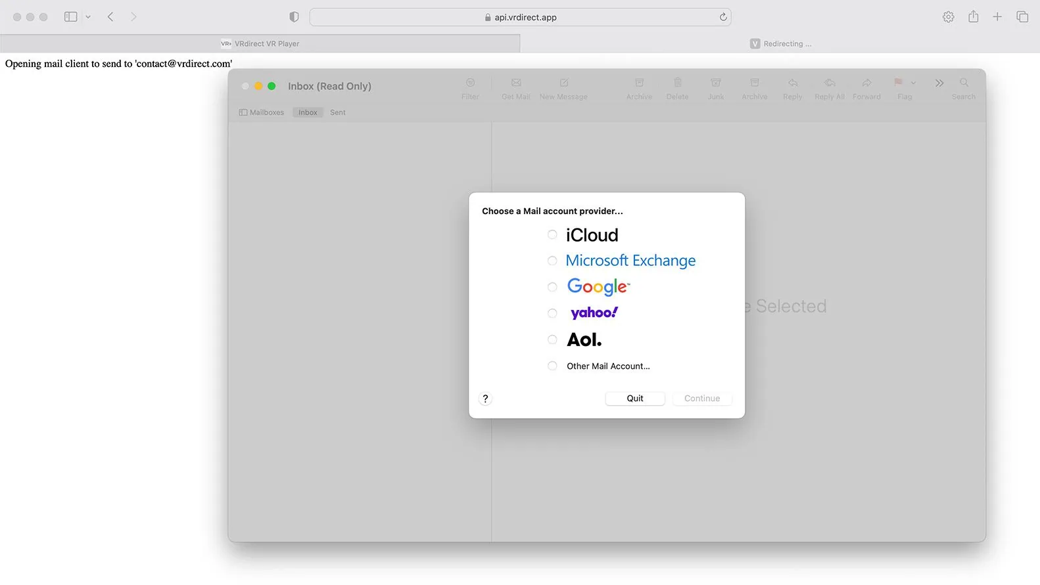1040x585 pixels.
Task: Click the Reply All icon
Action: (x=830, y=83)
